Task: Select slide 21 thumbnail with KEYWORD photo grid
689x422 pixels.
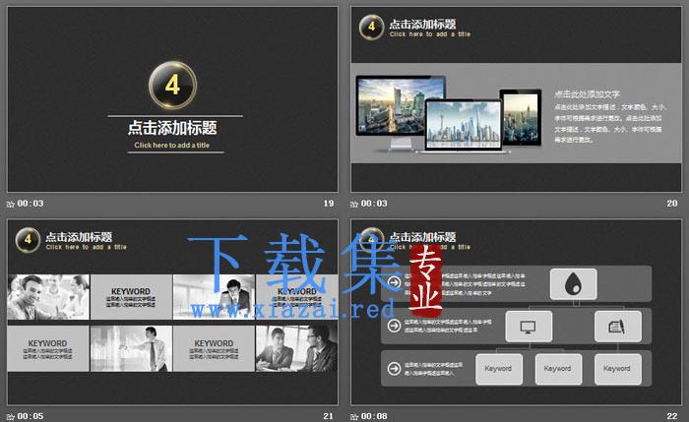Action: tap(172, 312)
